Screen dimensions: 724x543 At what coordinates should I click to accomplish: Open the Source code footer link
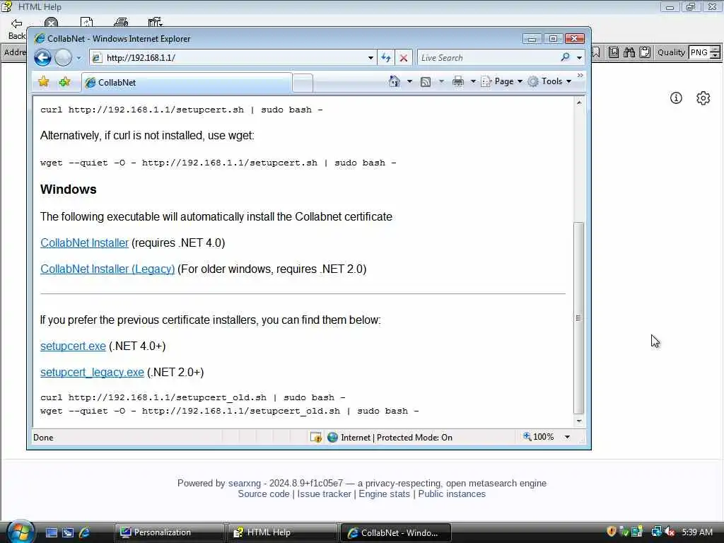(x=264, y=494)
